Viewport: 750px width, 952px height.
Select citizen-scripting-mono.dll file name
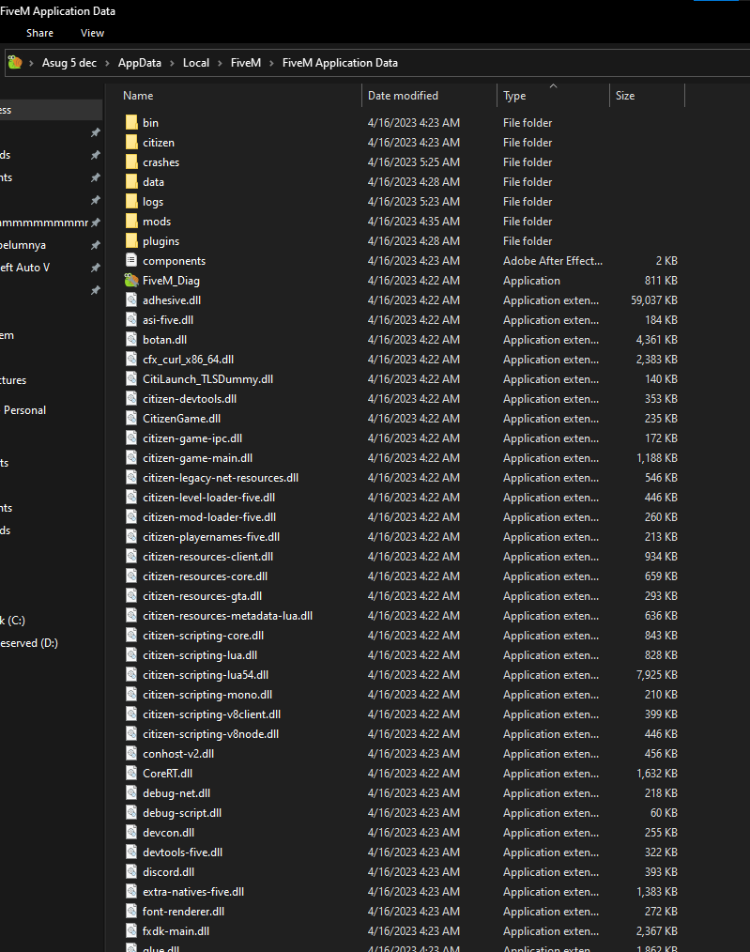click(207, 695)
